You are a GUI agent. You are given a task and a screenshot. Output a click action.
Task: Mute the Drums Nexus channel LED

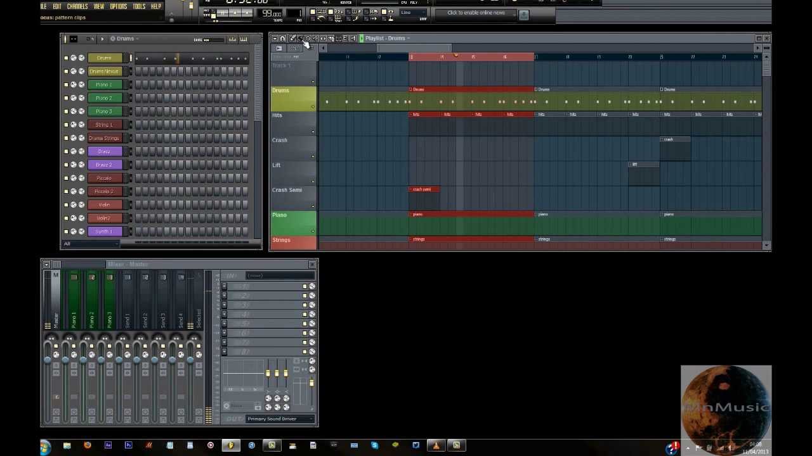66,72
